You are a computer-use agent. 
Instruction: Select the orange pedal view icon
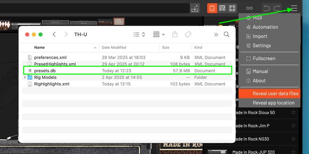pos(212,8)
